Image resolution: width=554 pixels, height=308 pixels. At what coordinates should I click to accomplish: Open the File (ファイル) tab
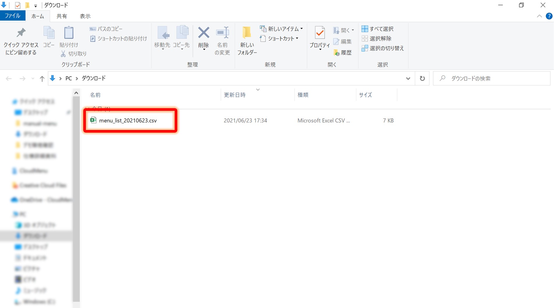13,16
